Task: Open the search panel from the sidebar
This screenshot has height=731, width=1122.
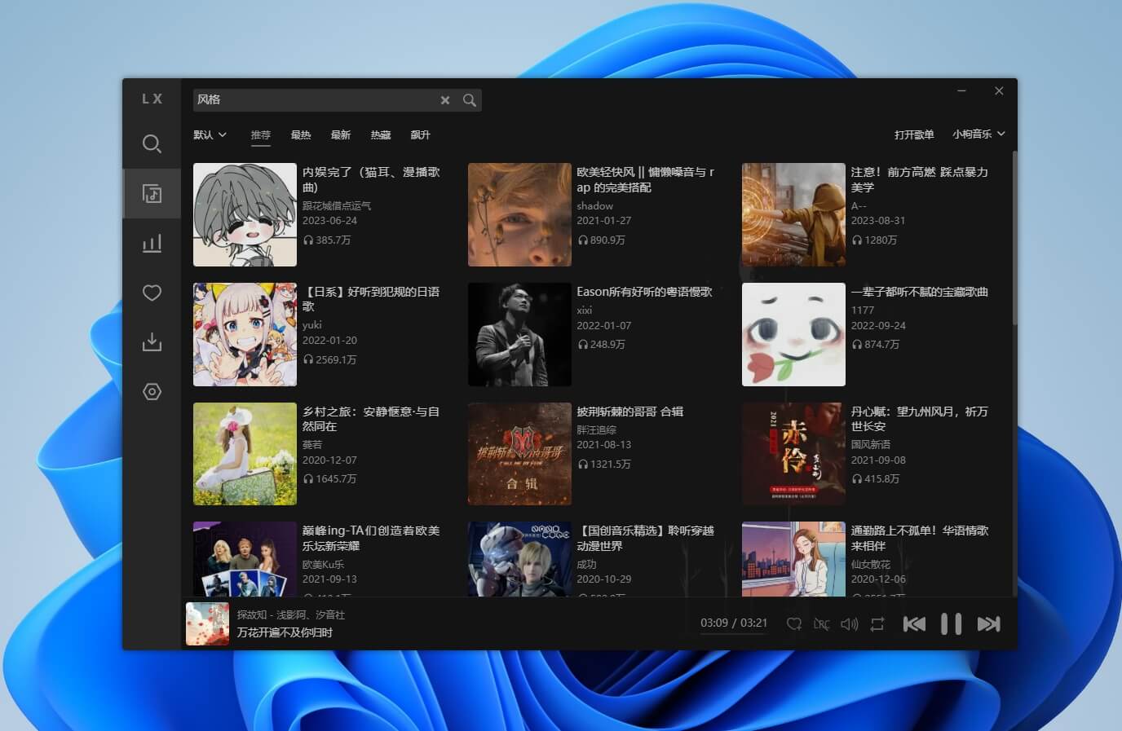Action: pos(152,144)
